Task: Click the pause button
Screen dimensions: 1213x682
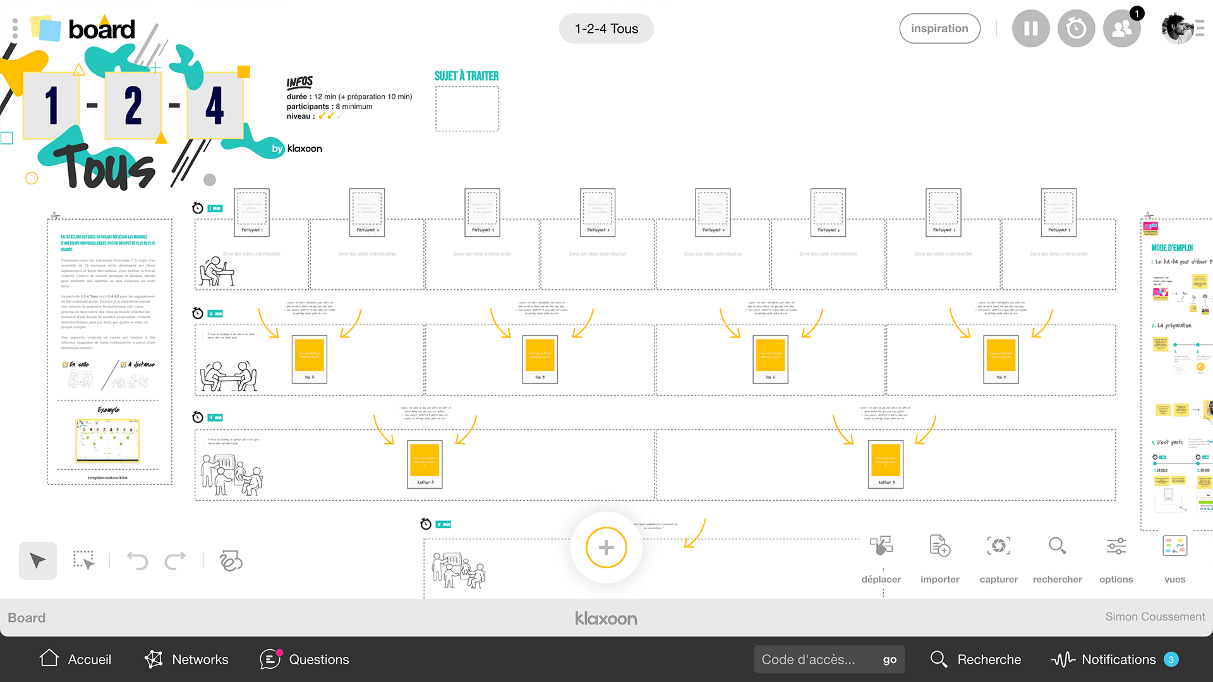Action: click(1030, 28)
